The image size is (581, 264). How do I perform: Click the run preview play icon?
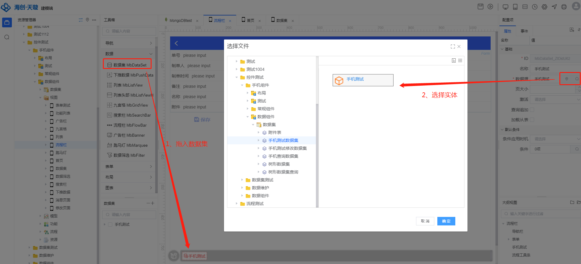point(490,7)
